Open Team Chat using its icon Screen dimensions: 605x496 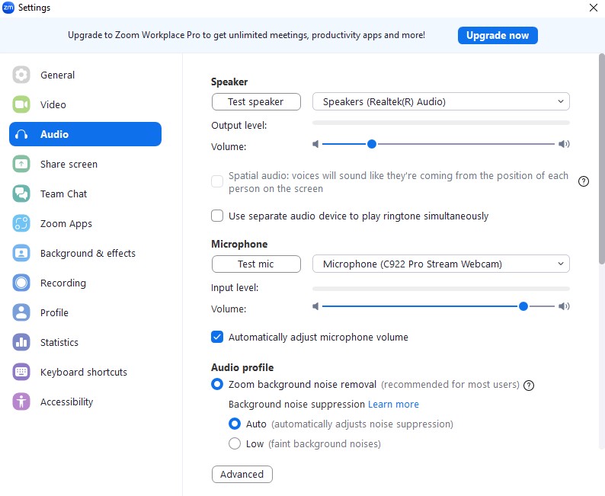(21, 194)
